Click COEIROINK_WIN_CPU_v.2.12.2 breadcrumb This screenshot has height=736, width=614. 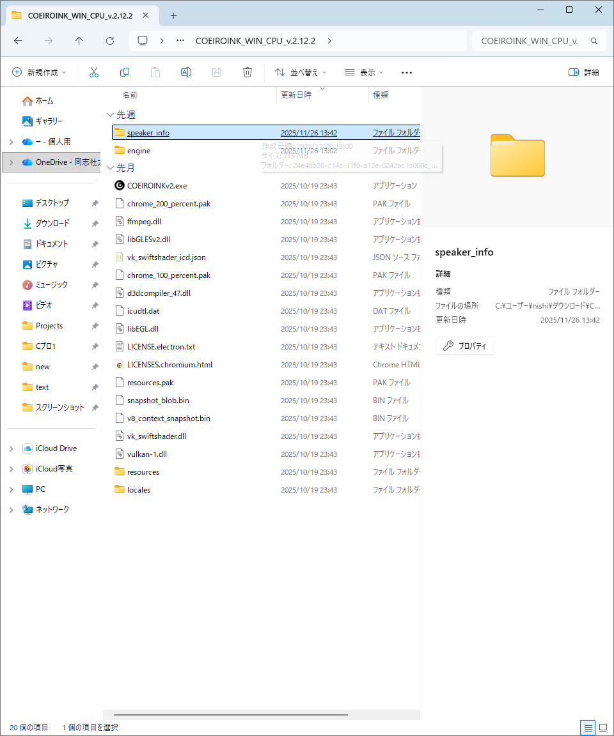point(256,41)
